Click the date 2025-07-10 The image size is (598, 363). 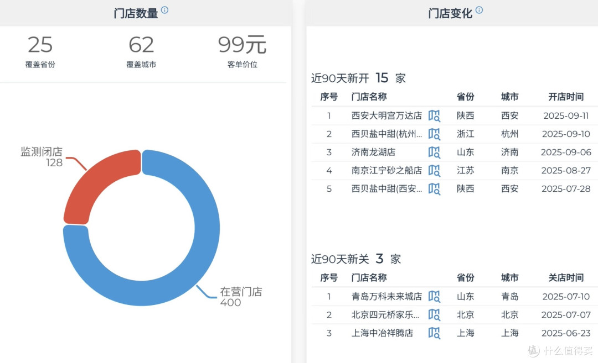pyautogui.click(x=566, y=296)
